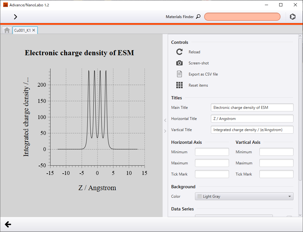
Task: Open the Home tab icon
Action: [7, 30]
